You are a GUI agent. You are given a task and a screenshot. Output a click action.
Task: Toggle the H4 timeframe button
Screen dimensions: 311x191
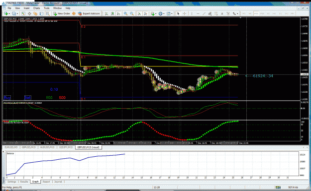(274, 14)
